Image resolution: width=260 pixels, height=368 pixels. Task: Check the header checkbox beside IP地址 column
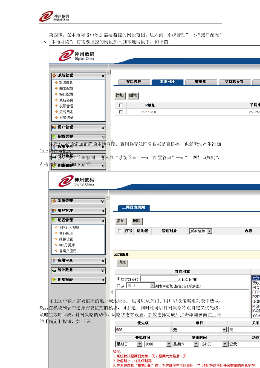(x=121, y=105)
